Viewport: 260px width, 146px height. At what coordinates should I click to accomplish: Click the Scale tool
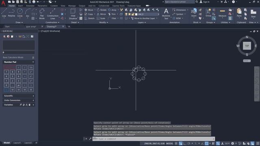[101, 18]
